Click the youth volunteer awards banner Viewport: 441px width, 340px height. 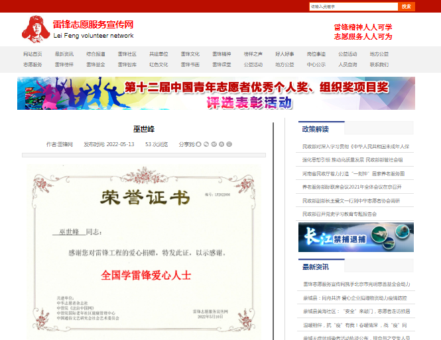tap(216, 93)
